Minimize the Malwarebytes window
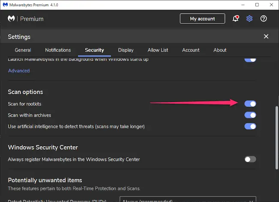Viewport: 279px width, 202px height. point(243,5)
